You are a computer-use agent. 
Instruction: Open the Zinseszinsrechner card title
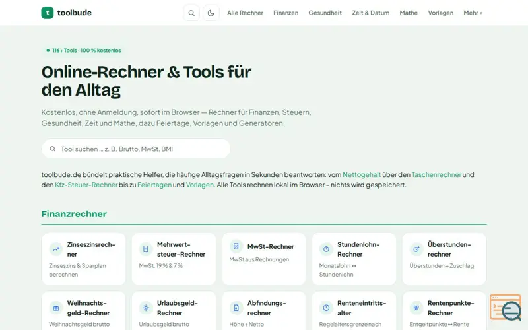pos(91,249)
